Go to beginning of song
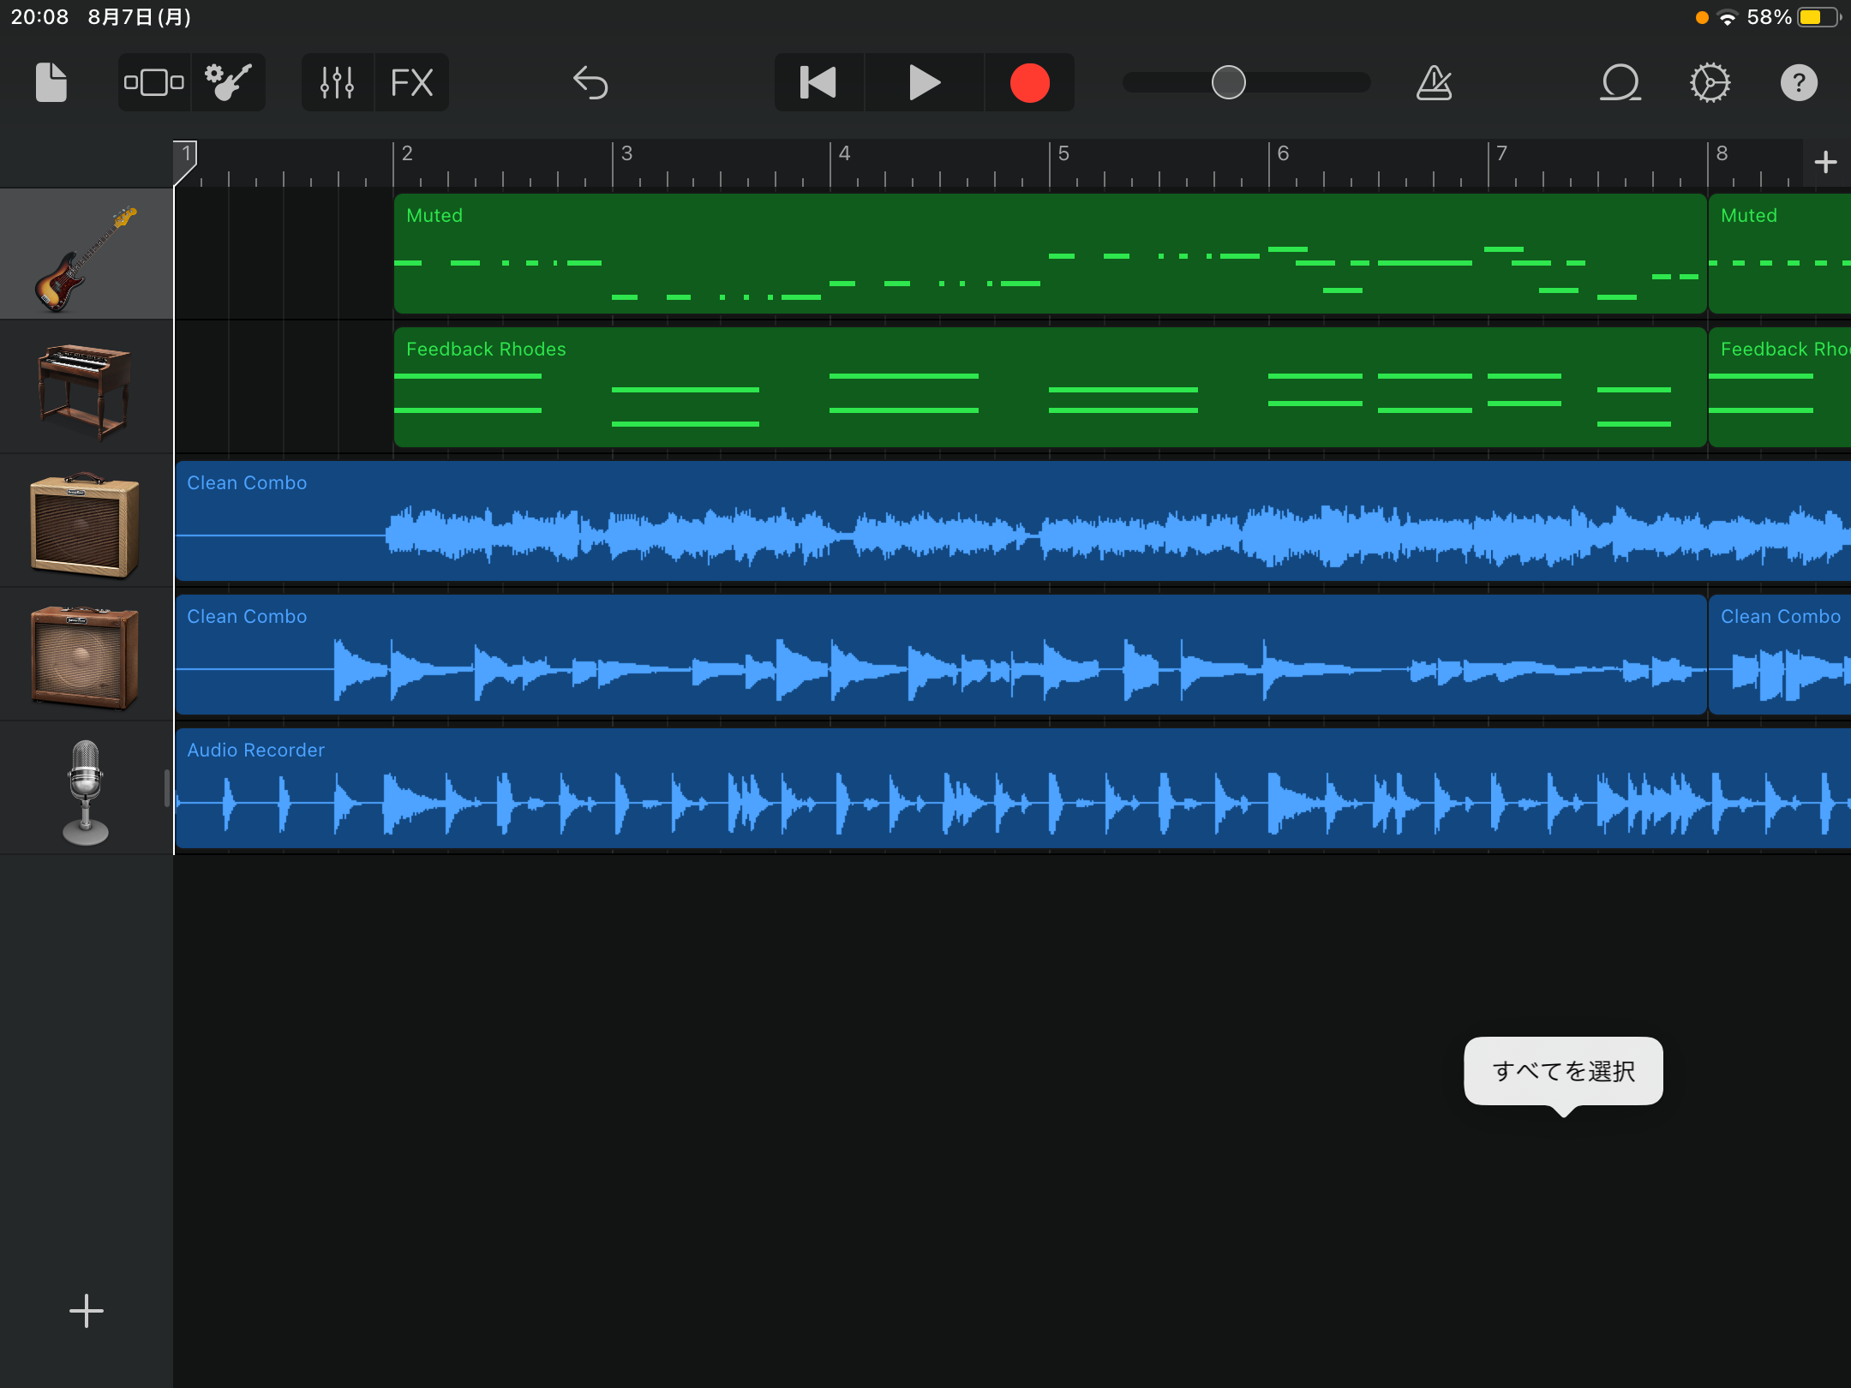 point(818,83)
